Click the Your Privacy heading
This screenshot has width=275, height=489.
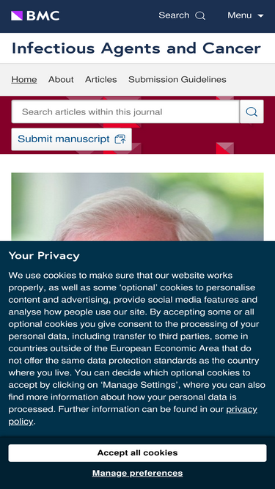[x=44, y=256]
